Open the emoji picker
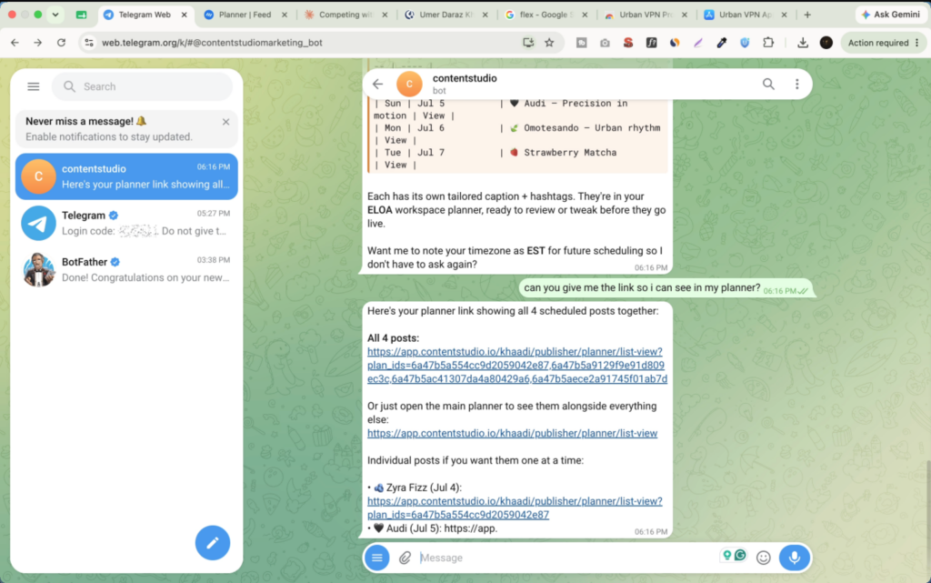This screenshot has width=931, height=583. pos(764,558)
